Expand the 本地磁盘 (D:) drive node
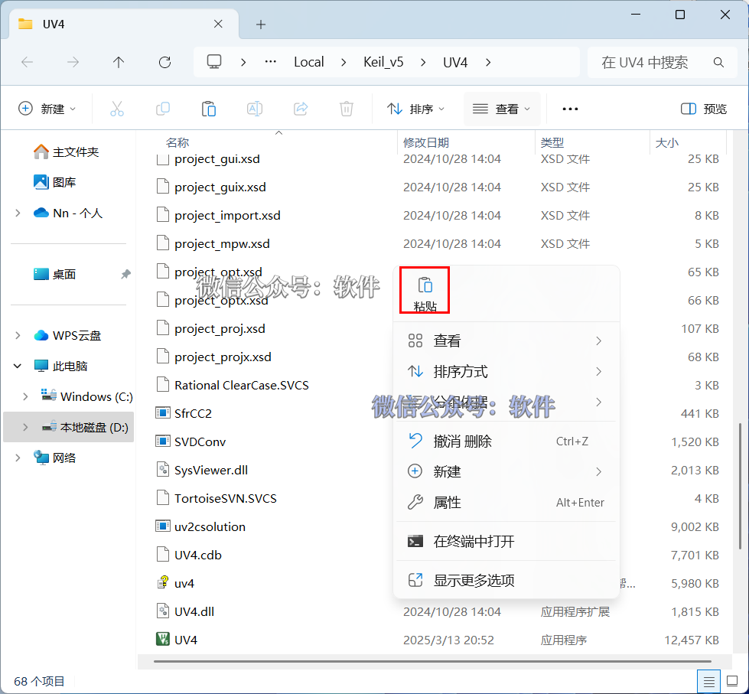 tap(25, 427)
